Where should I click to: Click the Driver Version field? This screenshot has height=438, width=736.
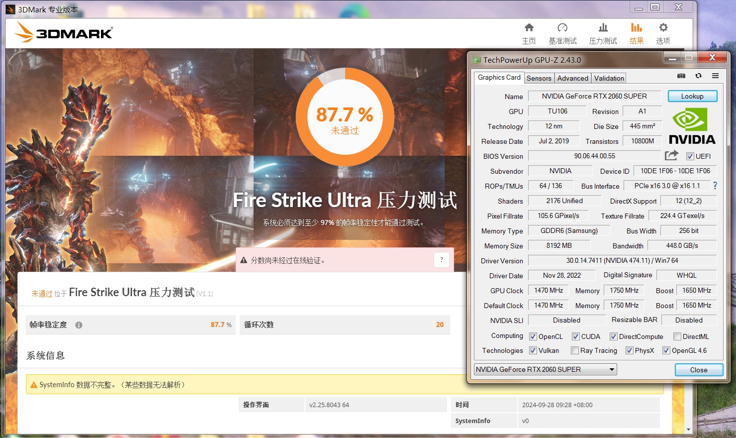(x=622, y=260)
